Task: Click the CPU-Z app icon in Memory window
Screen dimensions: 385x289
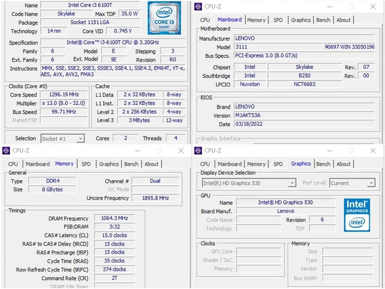Action: (6, 150)
